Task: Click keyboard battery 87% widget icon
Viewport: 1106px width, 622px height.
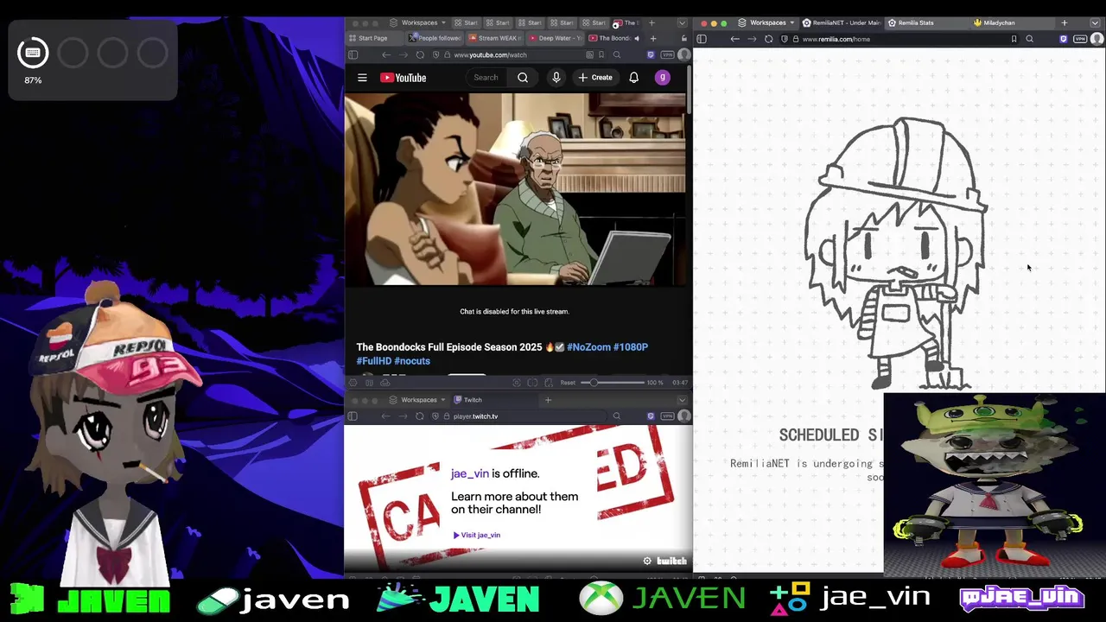Action: coord(33,53)
